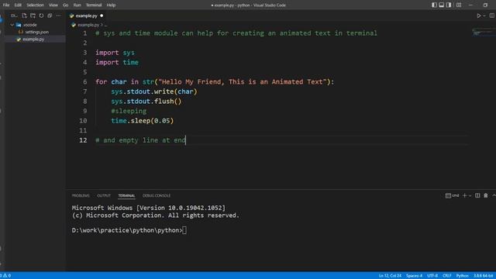Screen dimensions: 496x279
Task: Open the Help menu
Action: (x=111, y=5)
